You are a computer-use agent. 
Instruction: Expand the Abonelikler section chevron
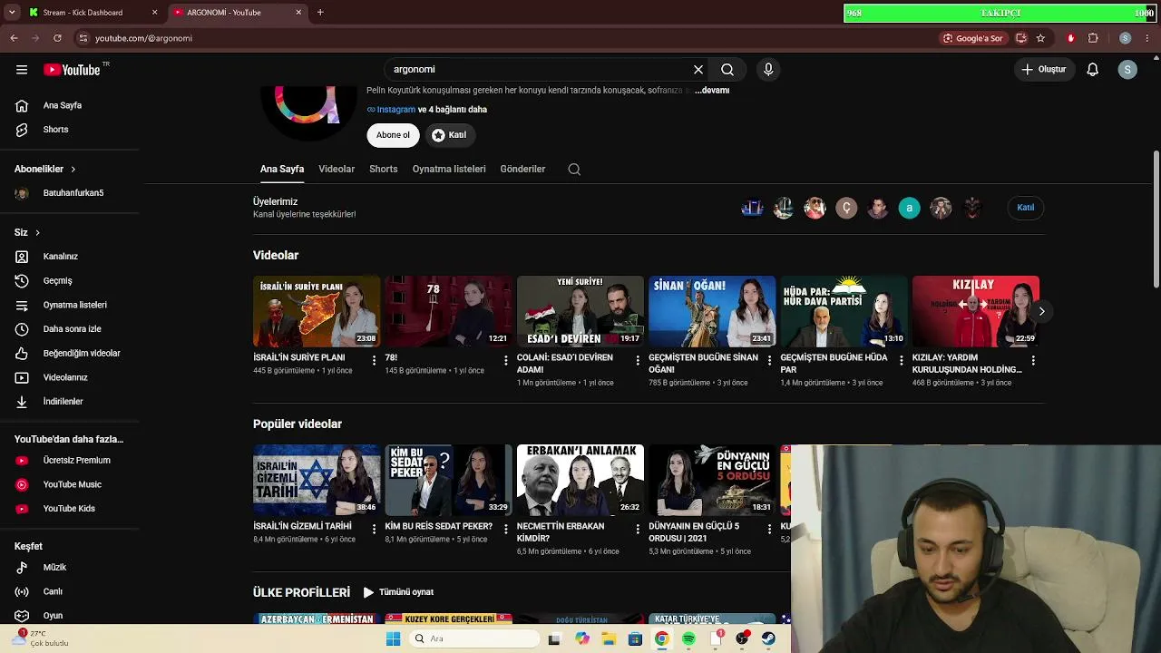[x=73, y=170]
